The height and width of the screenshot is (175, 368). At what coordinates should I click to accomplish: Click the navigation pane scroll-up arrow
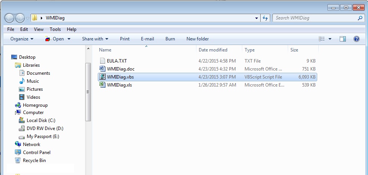[88, 49]
